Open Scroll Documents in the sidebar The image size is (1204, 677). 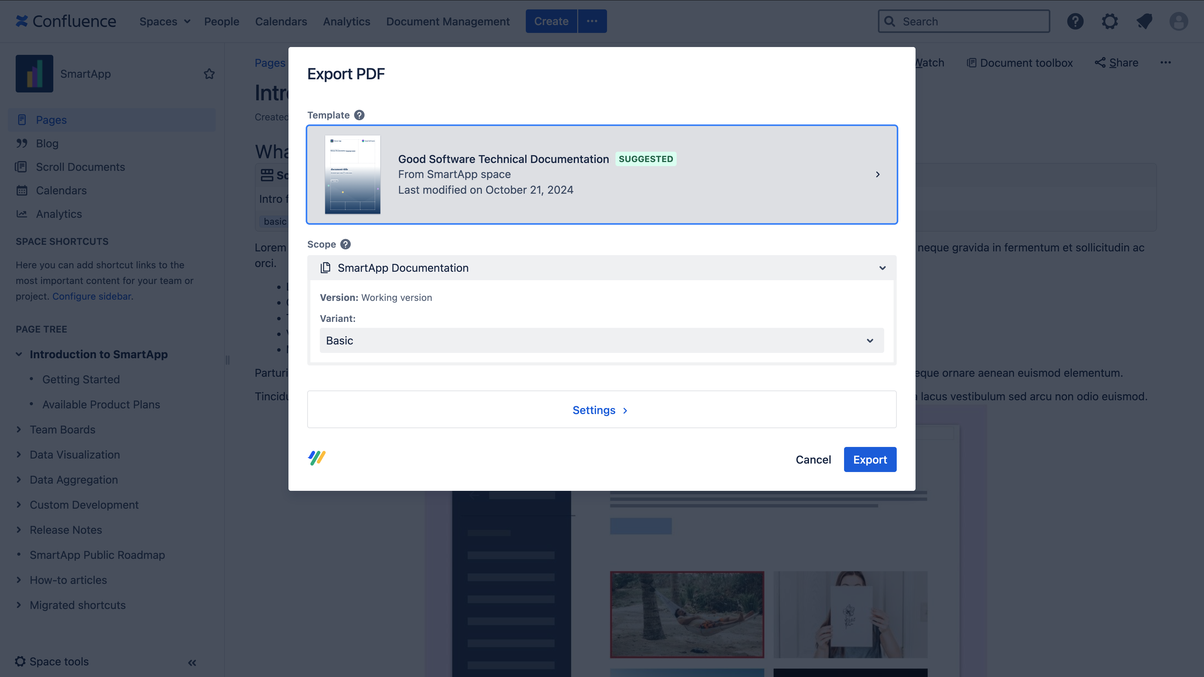click(80, 167)
